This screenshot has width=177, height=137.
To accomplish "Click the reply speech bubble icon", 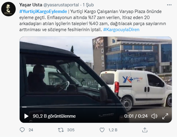I will pyautogui.click(x=22, y=130).
